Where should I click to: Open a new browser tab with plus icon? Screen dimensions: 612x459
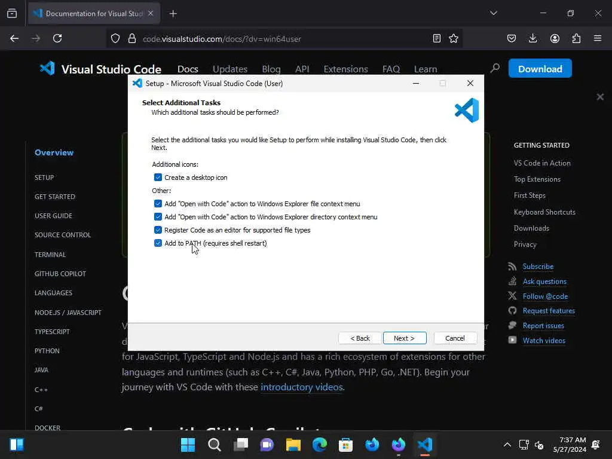pos(173,14)
